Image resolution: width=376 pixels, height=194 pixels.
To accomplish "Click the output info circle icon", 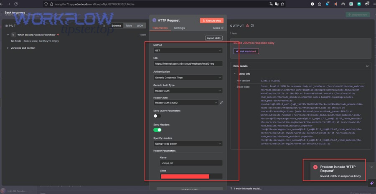I will 252,25.
